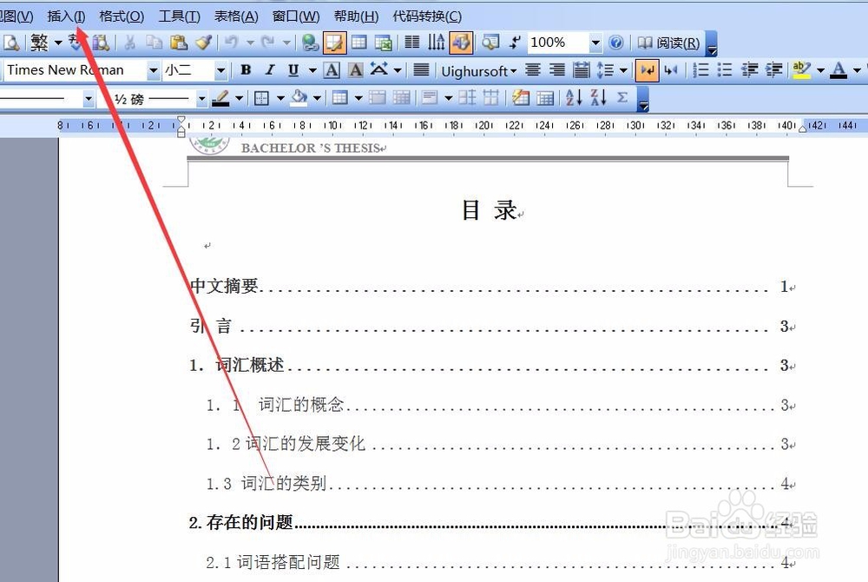
Task: Open the Uighursoft dropdown menu
Action: [479, 71]
